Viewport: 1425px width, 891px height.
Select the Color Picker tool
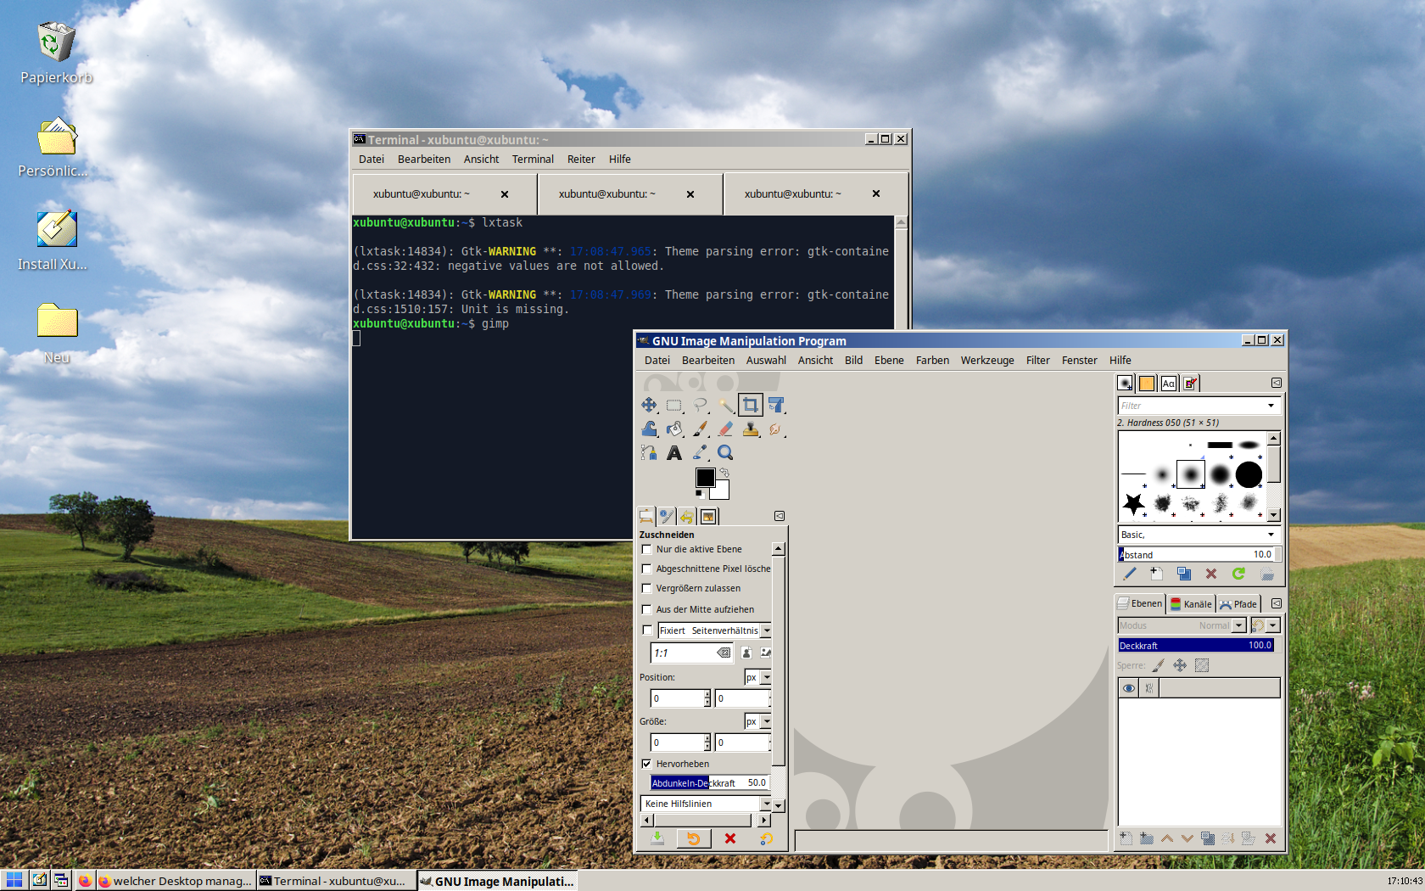coord(700,452)
